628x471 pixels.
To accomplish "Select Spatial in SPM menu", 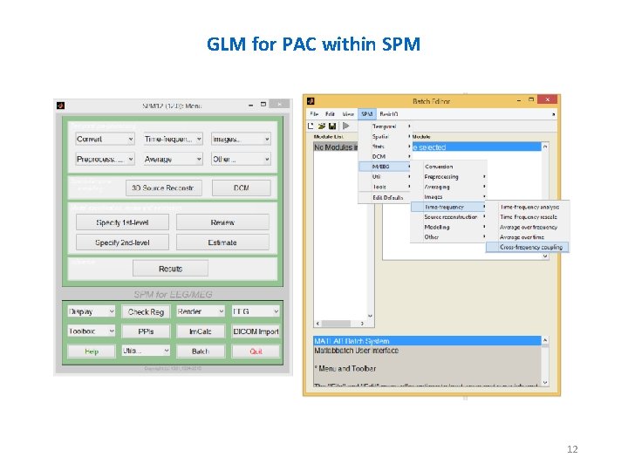I will click(x=386, y=137).
